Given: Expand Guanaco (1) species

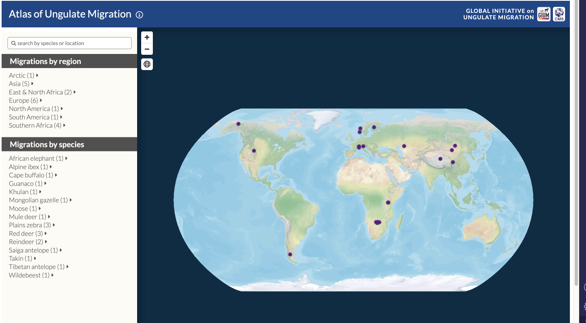Looking at the screenshot, I should (x=28, y=184).
